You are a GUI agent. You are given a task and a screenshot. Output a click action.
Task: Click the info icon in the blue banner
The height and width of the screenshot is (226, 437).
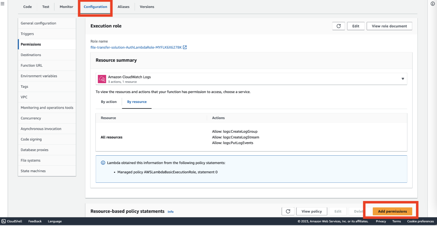[x=103, y=163]
